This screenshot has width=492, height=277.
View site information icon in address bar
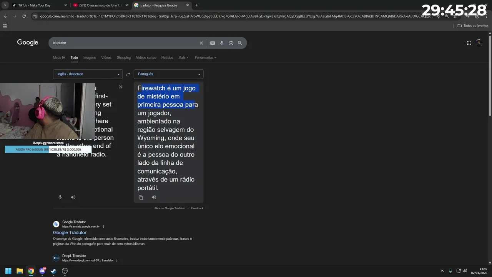tap(35, 16)
